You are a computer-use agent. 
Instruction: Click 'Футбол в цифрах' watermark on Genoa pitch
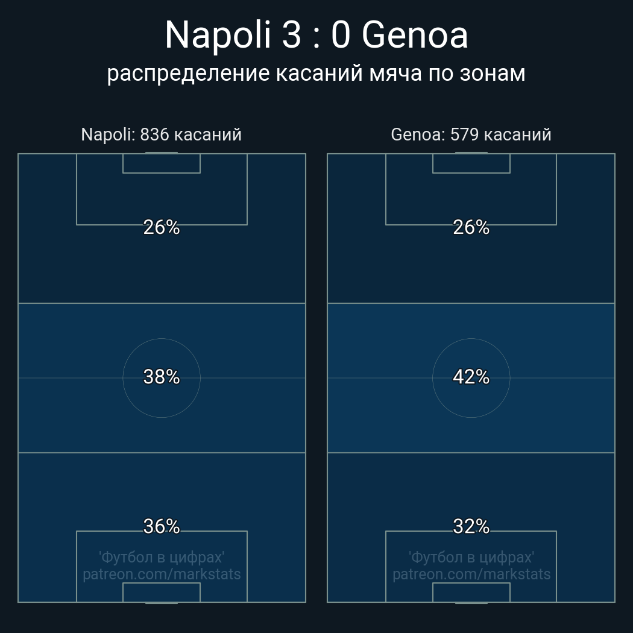click(471, 557)
